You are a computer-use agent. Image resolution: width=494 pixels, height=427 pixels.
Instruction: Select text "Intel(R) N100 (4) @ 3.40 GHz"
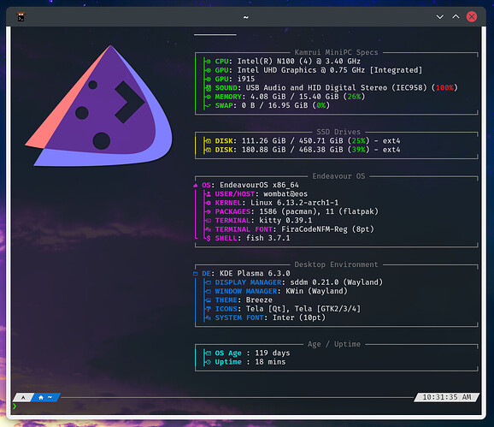tap(298, 61)
